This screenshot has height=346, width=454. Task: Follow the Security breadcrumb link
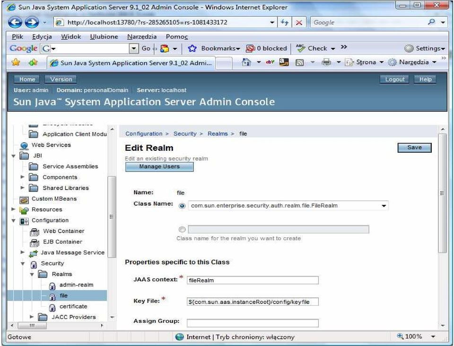tap(185, 134)
